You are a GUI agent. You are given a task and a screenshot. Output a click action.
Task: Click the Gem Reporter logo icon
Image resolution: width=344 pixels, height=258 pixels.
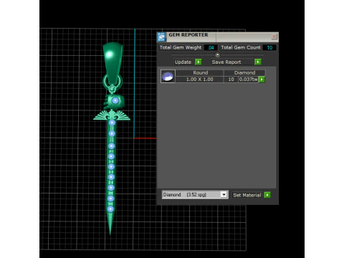pyautogui.click(x=161, y=37)
